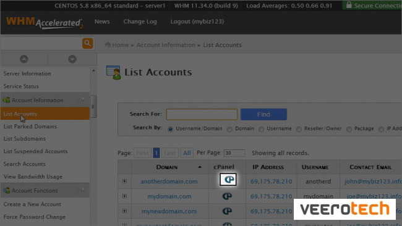The width and height of the screenshot is (402, 226).
Task: Open cPanel icon for mydomain.com
Action: click(227, 196)
